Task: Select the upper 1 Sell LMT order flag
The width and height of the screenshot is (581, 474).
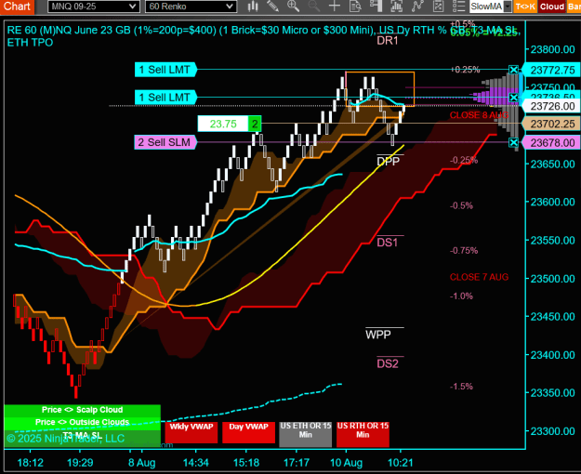Action: (x=165, y=70)
